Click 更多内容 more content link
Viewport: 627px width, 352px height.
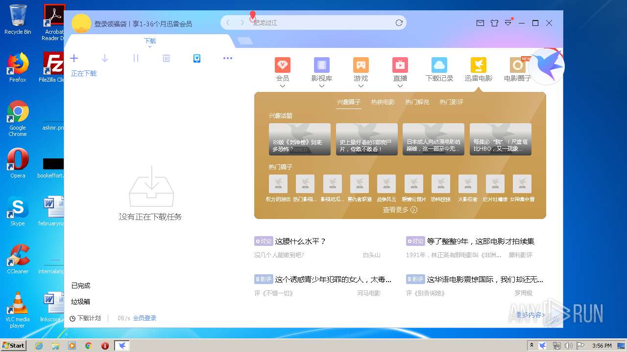tap(531, 315)
